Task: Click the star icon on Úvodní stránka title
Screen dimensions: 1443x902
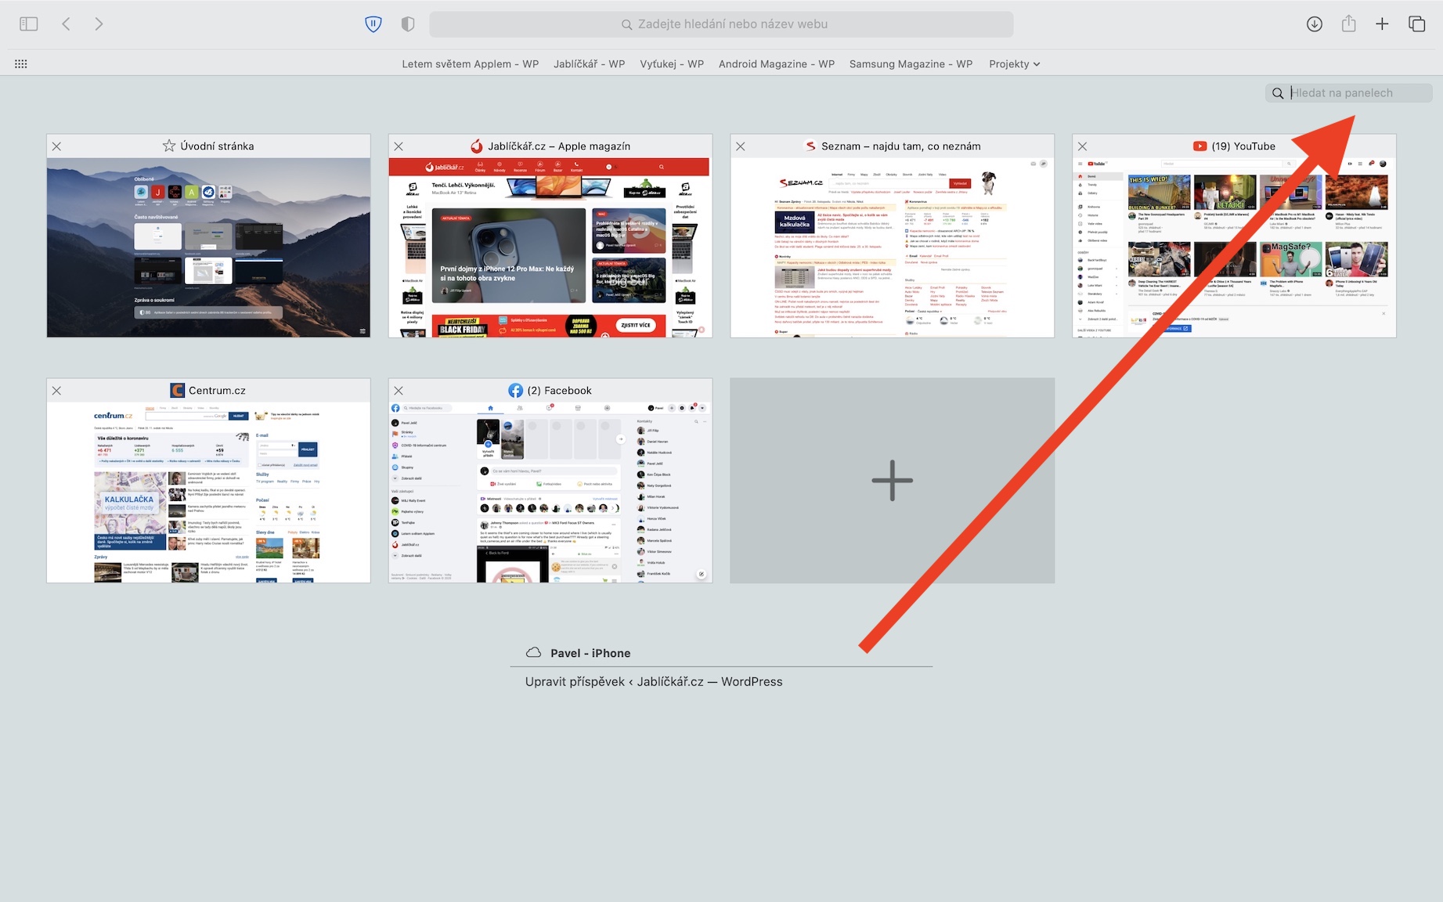Action: (169, 146)
